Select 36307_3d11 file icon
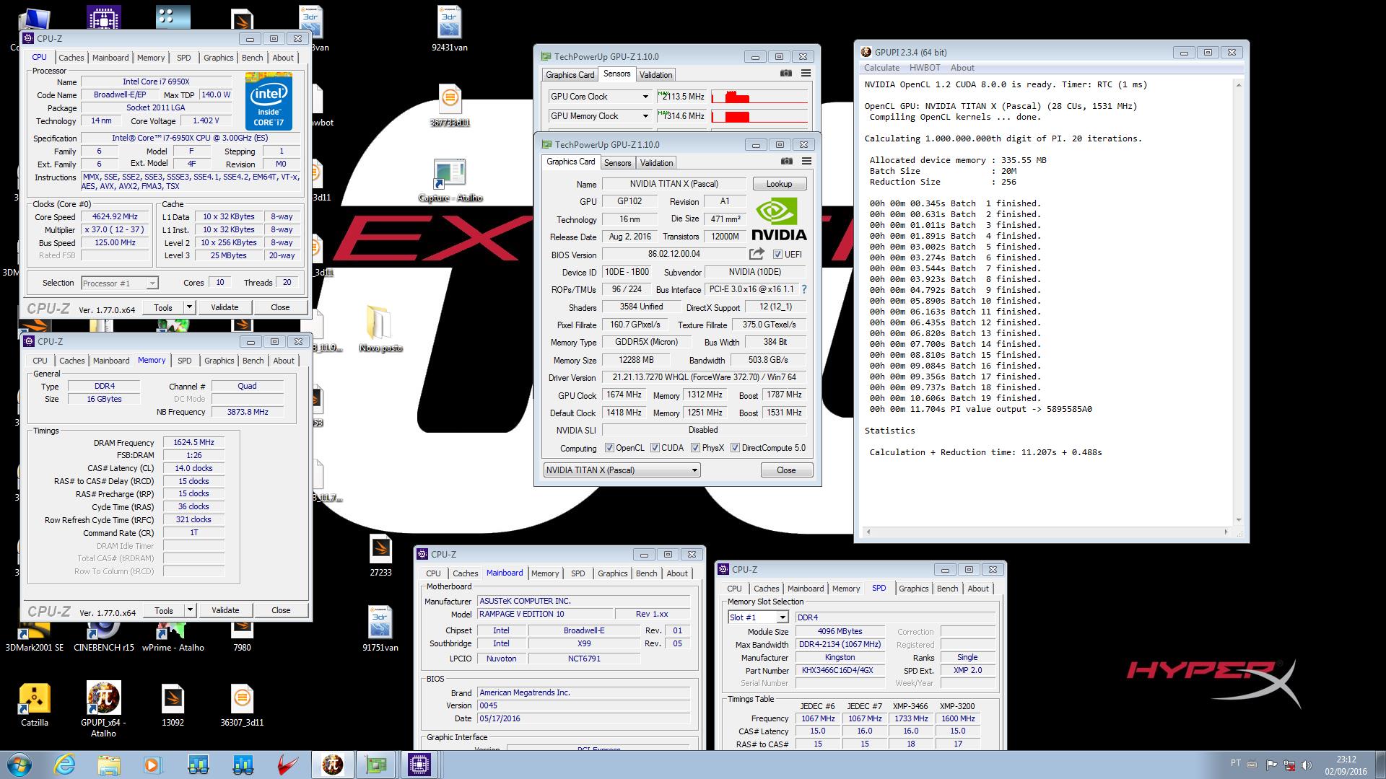Screen dimensions: 1386x779 click(x=242, y=705)
